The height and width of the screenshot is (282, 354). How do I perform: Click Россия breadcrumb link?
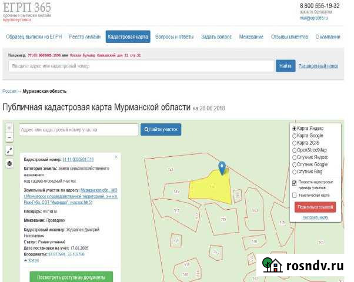[9, 92]
